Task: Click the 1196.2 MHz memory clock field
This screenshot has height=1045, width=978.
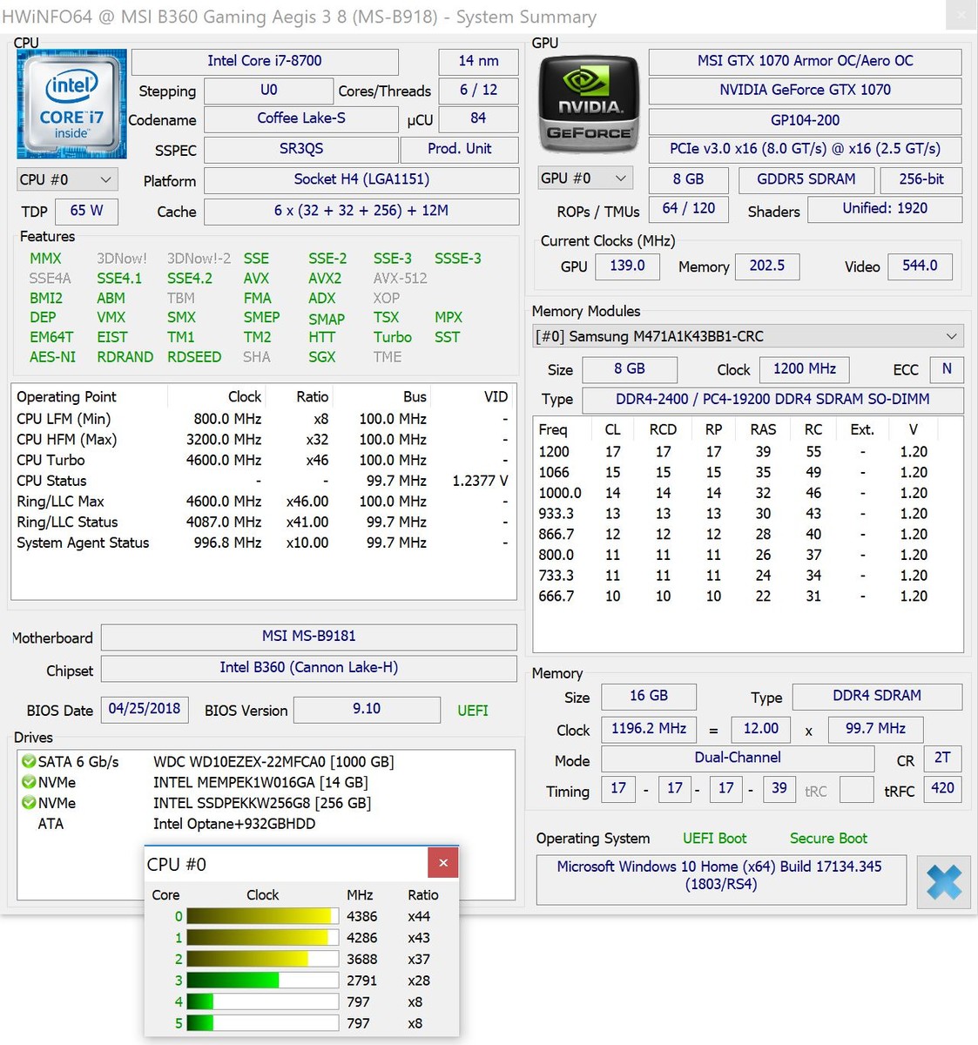Action: click(649, 729)
